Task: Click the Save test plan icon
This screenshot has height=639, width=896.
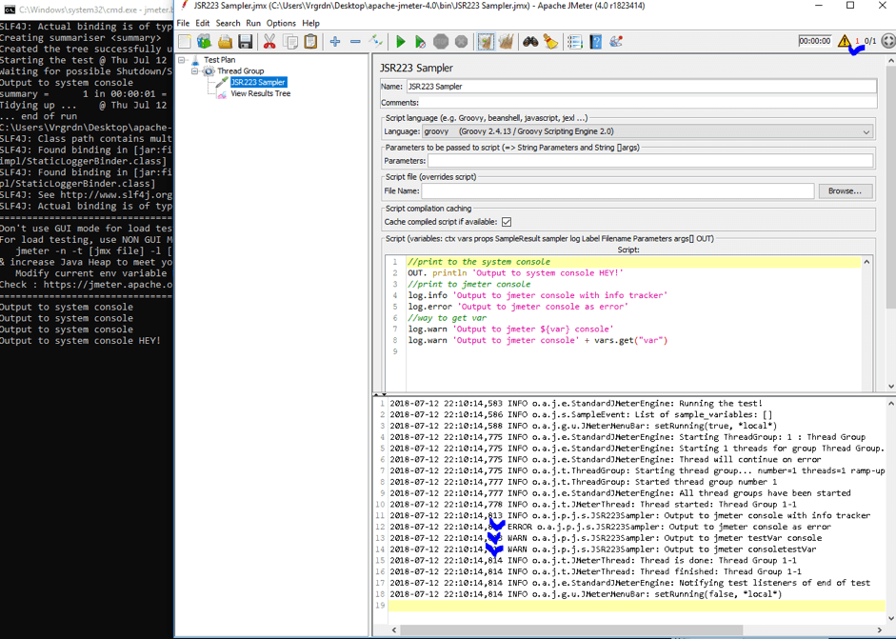Action: click(x=244, y=41)
